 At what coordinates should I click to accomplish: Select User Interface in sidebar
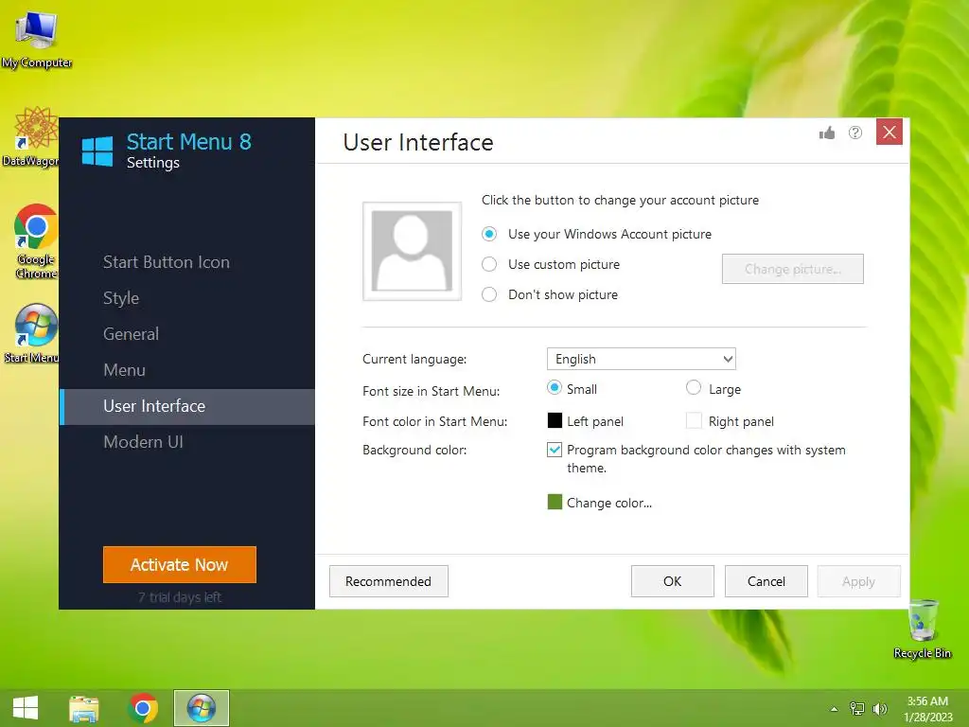187,406
